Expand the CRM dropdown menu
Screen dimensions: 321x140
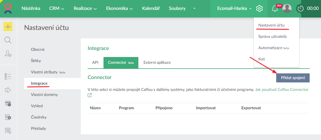tap(57, 8)
